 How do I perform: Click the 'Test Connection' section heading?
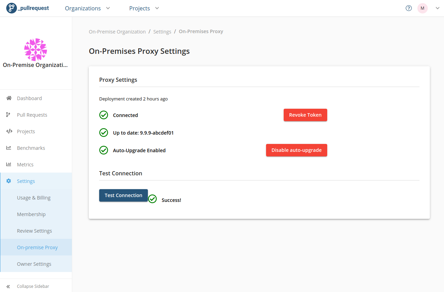(121, 173)
